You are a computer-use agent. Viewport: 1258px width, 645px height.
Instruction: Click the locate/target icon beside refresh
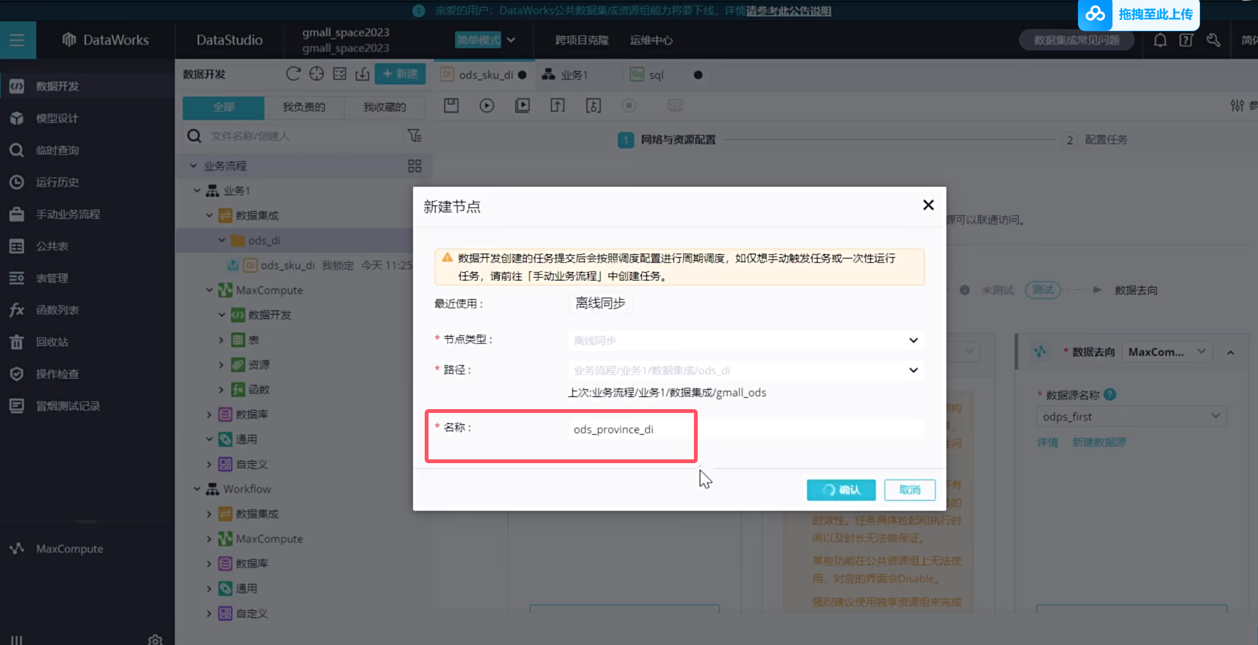(317, 74)
